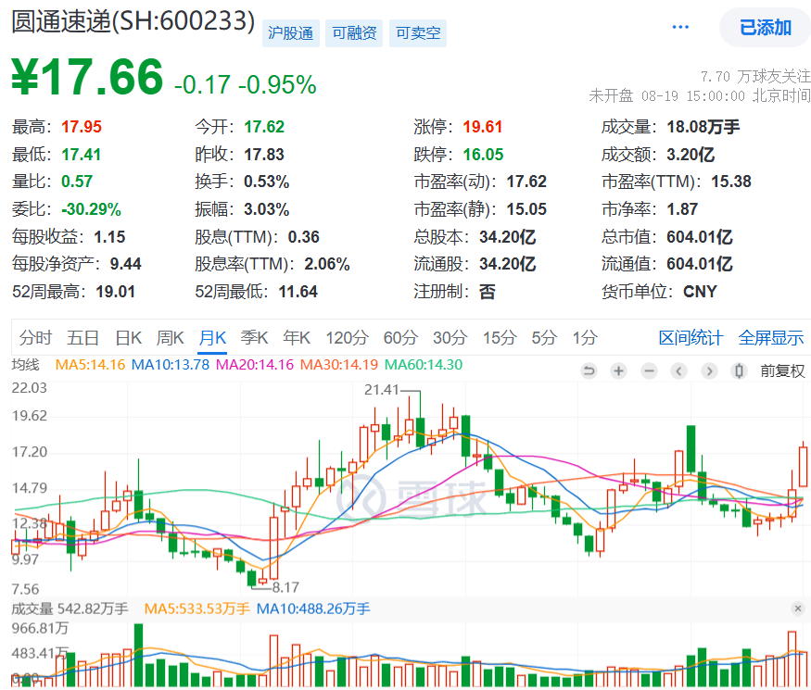Click the price change -0.17 -0.95%
The width and height of the screenshot is (811, 690).
click(246, 85)
